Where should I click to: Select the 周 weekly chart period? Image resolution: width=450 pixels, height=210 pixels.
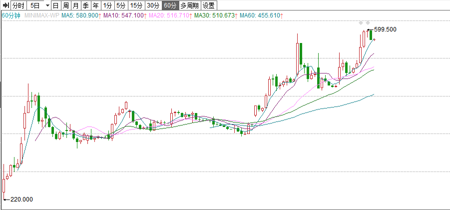pyautogui.click(x=66, y=5)
